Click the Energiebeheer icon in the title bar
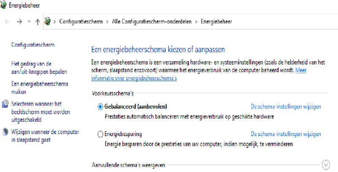338x172 pixels. (4, 6)
